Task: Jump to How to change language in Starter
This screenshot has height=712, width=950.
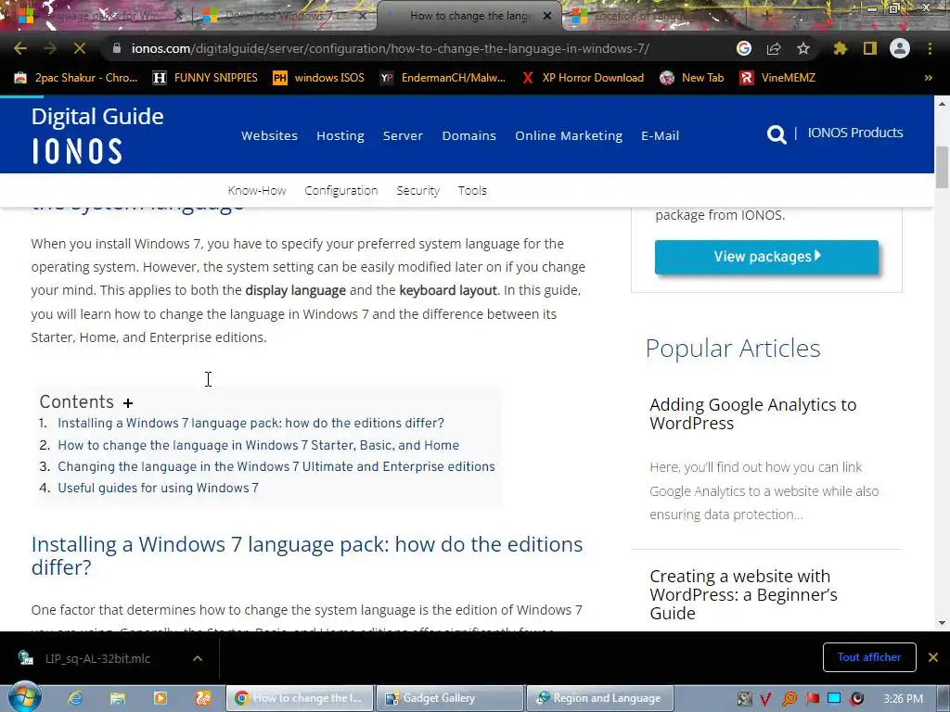Action: (x=258, y=445)
